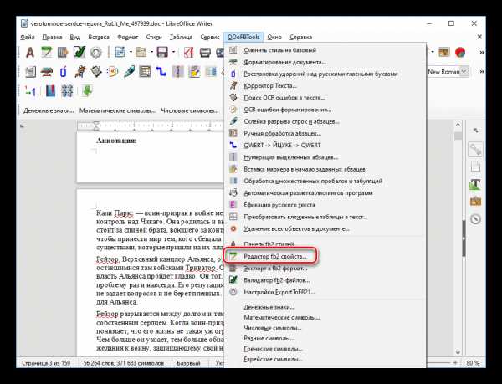The image size is (502, 384).
Task: Click the text corrector figure toolbar icon
Action: [79, 72]
